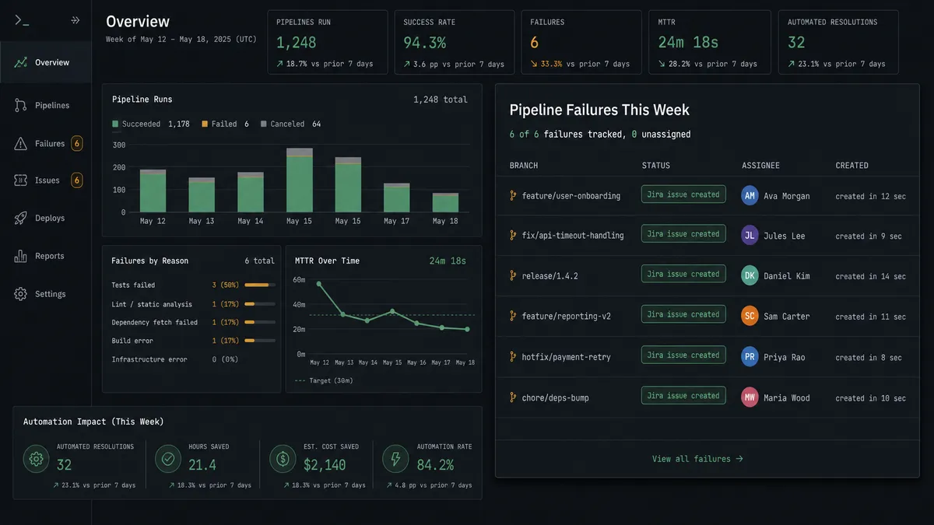This screenshot has width=934, height=525.
Task: Open the fix/api-timeout-handling branch
Action: [x=573, y=236]
